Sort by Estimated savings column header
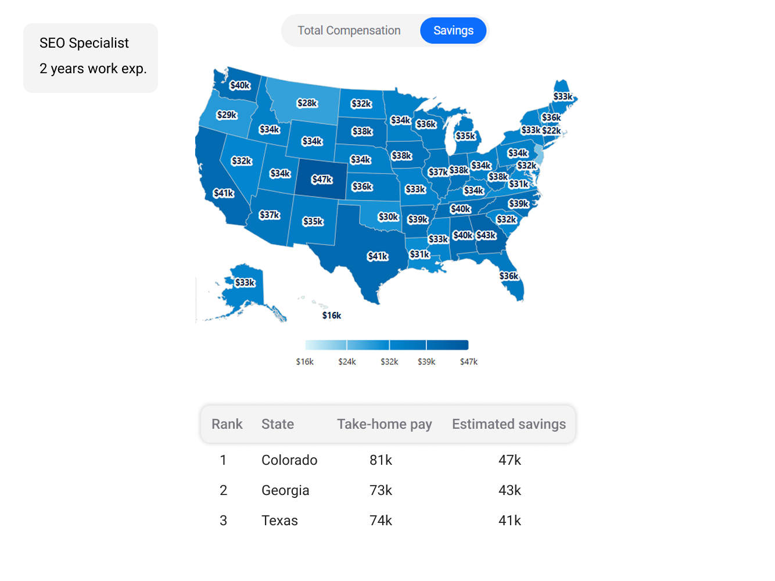The width and height of the screenshot is (775, 581). coord(509,424)
